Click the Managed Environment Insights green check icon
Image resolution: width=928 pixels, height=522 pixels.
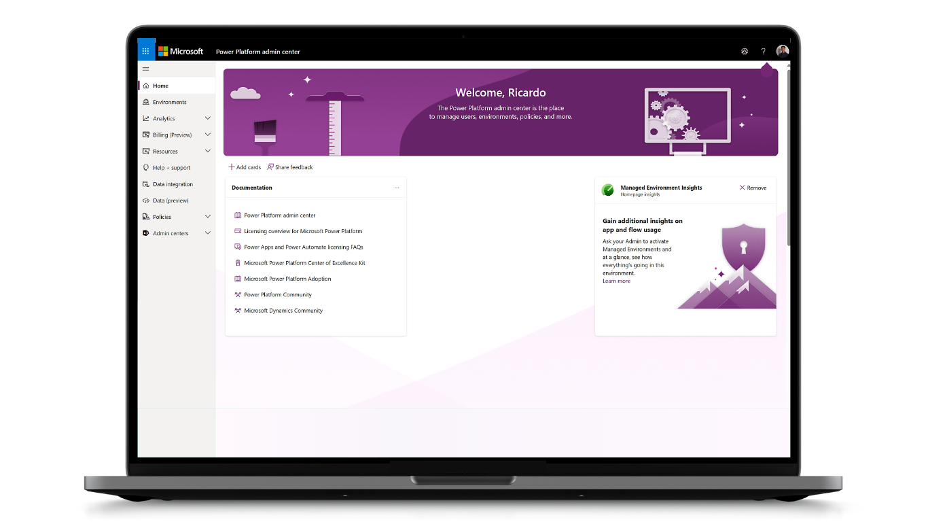608,190
